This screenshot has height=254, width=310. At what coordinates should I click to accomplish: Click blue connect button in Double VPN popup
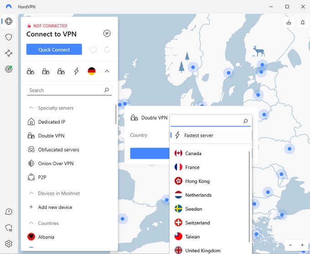point(150,153)
